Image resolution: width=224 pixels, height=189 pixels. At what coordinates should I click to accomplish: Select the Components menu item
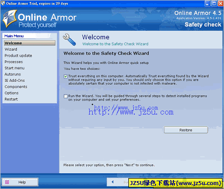(16, 87)
